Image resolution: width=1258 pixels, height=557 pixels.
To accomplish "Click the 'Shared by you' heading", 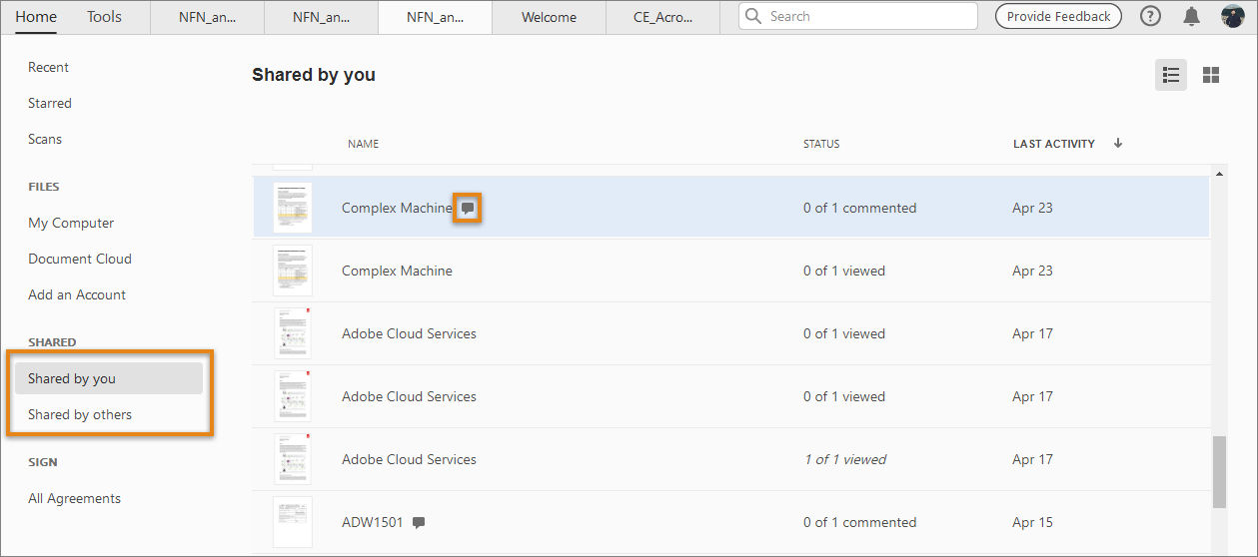I will point(314,75).
